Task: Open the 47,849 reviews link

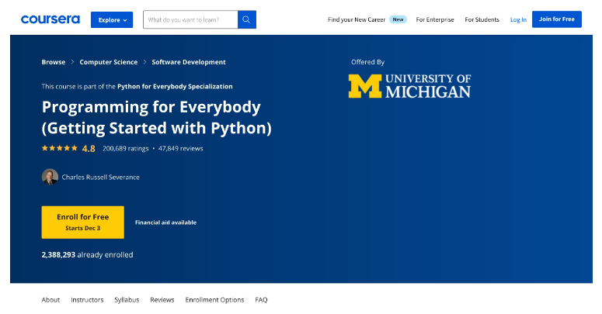Action: 180,148
